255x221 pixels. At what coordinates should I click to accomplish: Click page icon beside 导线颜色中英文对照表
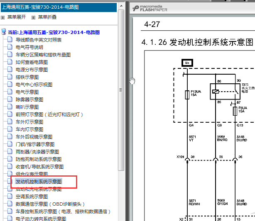(10, 39)
